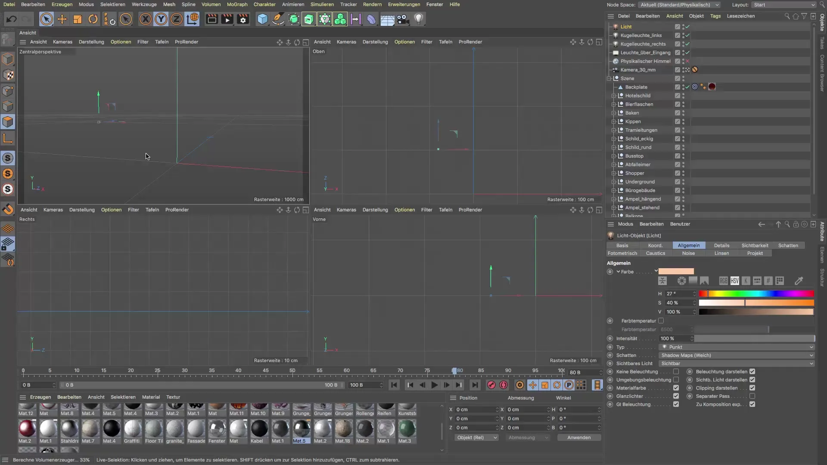Activate the Move tool

(62, 19)
